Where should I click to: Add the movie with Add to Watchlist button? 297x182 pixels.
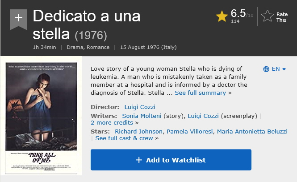click(171, 160)
